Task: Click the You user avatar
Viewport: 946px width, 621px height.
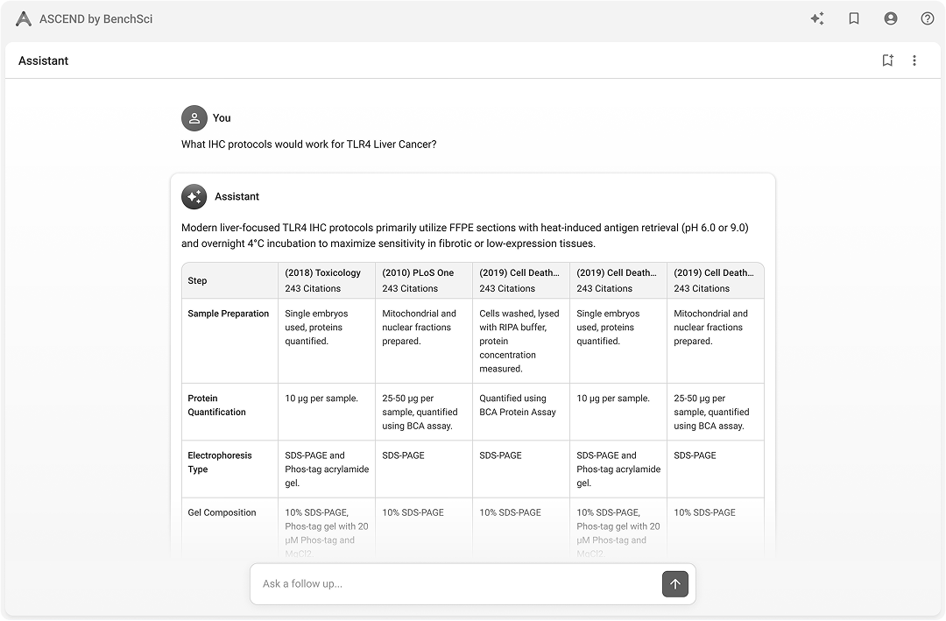Action: [194, 118]
